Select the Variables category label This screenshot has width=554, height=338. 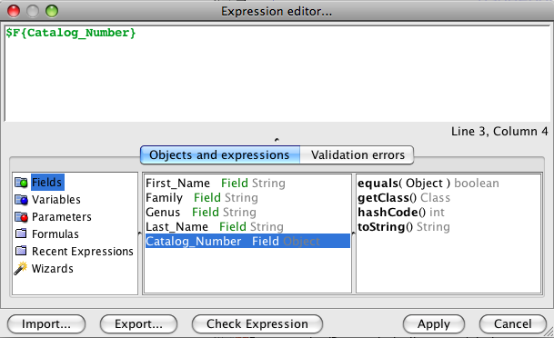tap(56, 200)
